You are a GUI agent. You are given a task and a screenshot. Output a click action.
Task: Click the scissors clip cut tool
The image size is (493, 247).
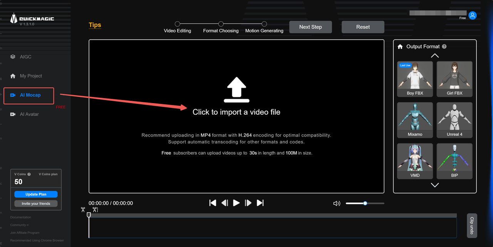click(x=83, y=209)
